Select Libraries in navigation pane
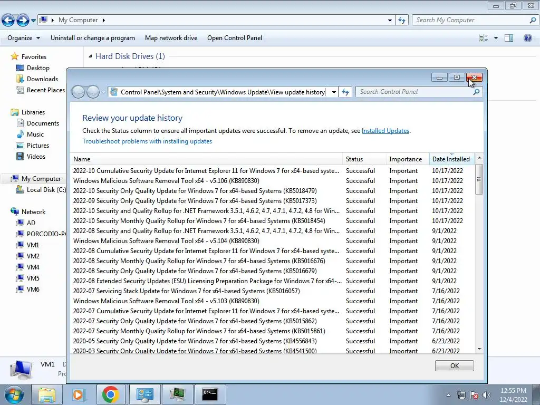This screenshot has width=540, height=405. click(33, 112)
